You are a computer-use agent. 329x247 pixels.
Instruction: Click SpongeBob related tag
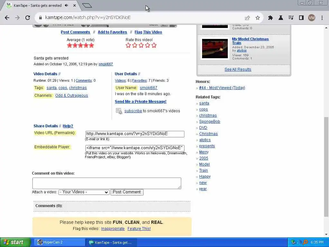point(209,122)
